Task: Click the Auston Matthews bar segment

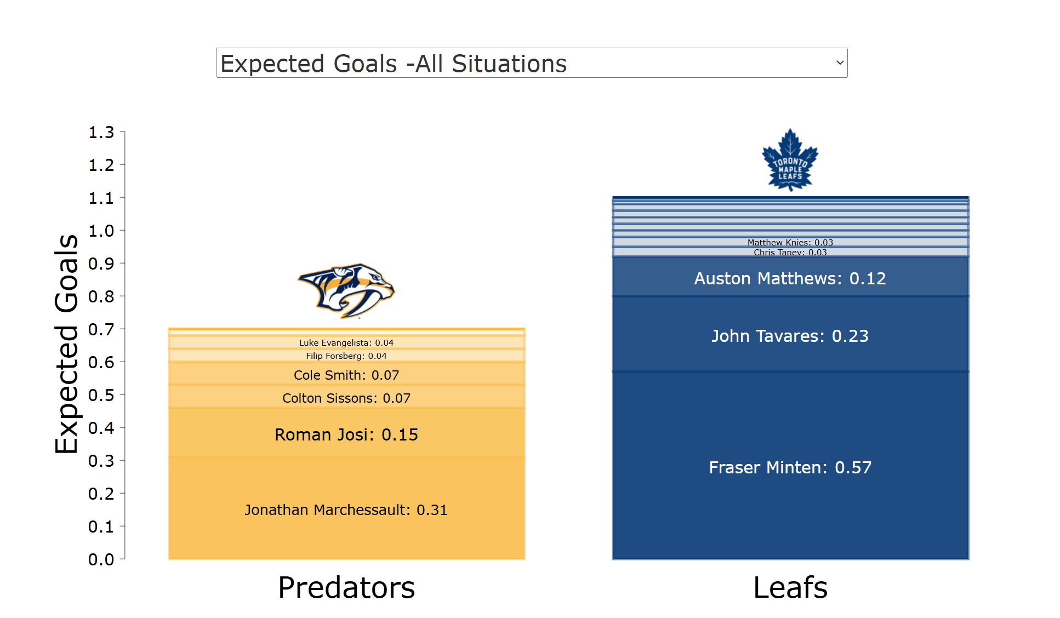Action: [x=790, y=278]
